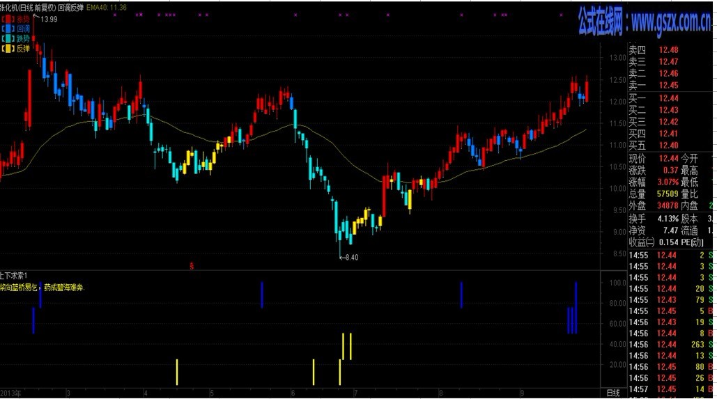Screen dimensions: 717x399
Task: Click the blue 回调 legend swatch
Action: (8, 29)
